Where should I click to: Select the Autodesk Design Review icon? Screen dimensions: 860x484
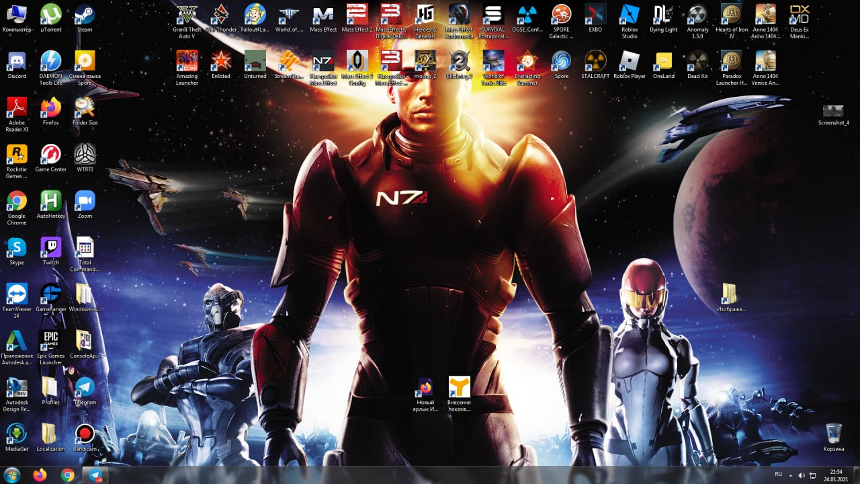[17, 394]
